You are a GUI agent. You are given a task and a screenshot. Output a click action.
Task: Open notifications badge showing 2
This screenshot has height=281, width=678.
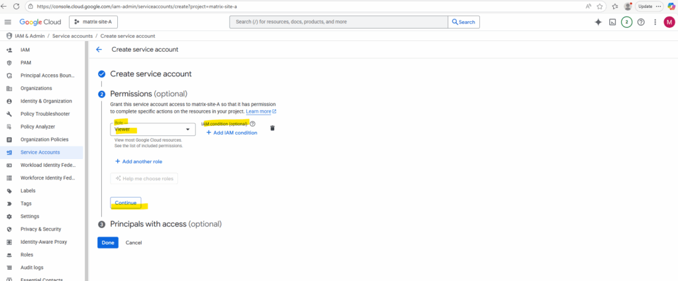click(626, 22)
